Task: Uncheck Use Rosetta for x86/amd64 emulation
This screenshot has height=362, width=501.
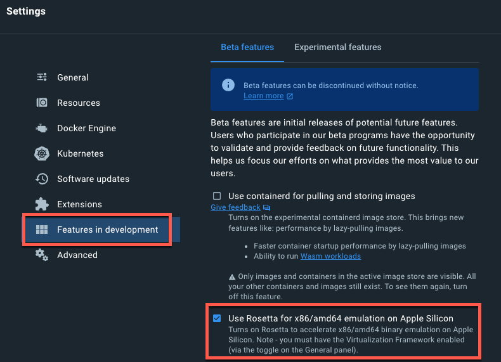Action: [217, 318]
